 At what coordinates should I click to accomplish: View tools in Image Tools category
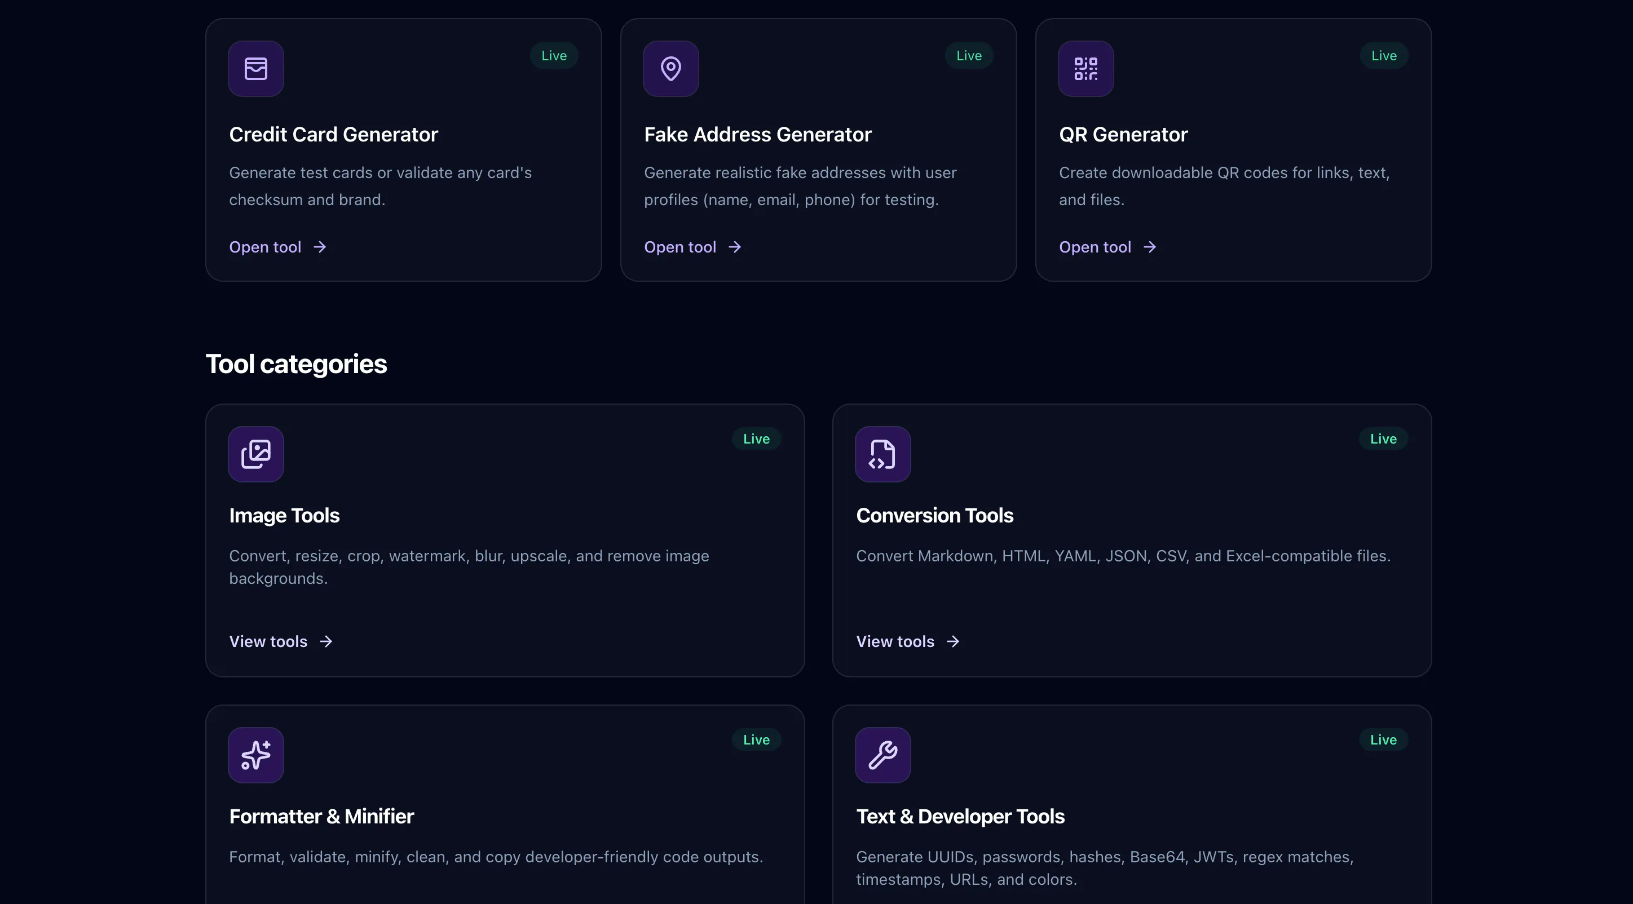281,642
